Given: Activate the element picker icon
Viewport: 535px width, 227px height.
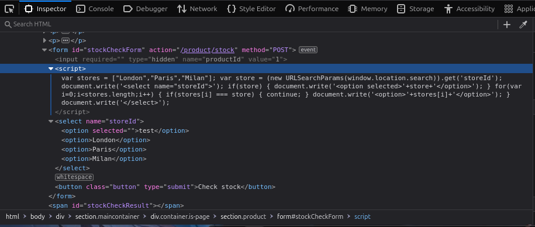Looking at the screenshot, I should 9,9.
